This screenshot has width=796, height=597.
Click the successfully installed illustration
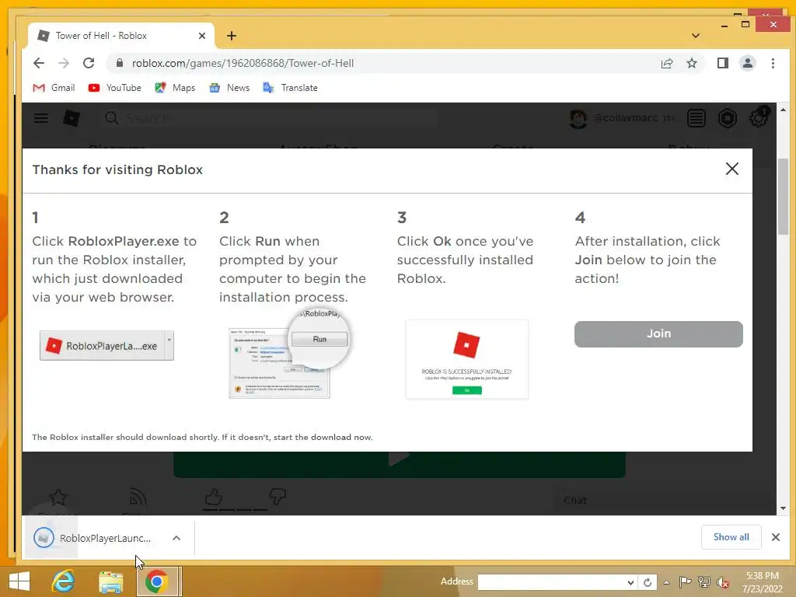click(467, 359)
